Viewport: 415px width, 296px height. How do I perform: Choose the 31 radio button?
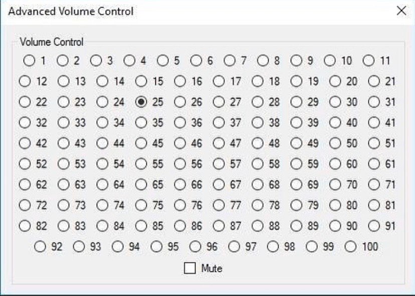pyautogui.click(x=374, y=102)
